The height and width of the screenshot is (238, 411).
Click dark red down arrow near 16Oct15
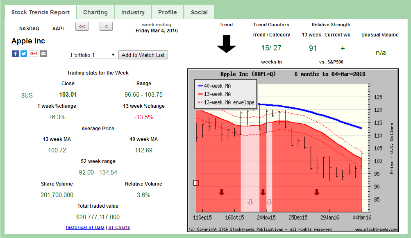click(x=222, y=193)
